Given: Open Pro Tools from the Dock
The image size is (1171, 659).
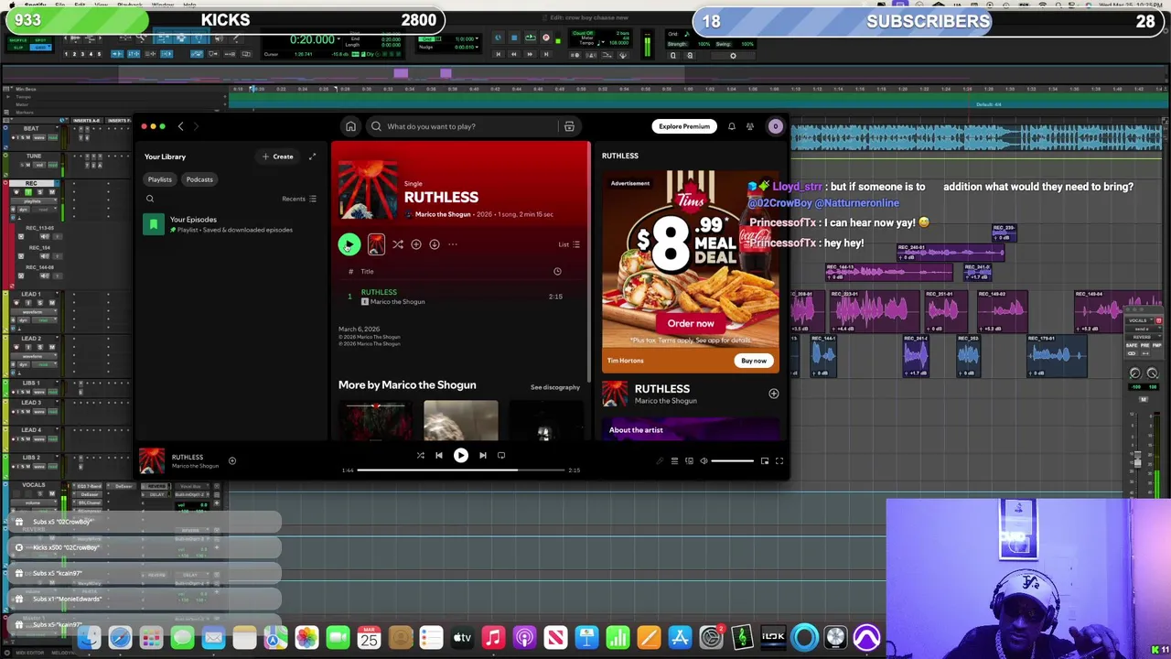Looking at the screenshot, I should click(866, 637).
